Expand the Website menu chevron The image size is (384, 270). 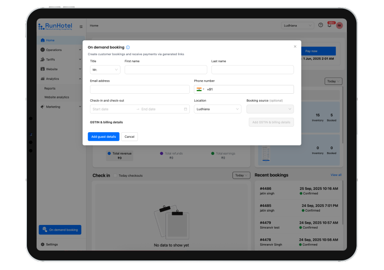(80, 69)
